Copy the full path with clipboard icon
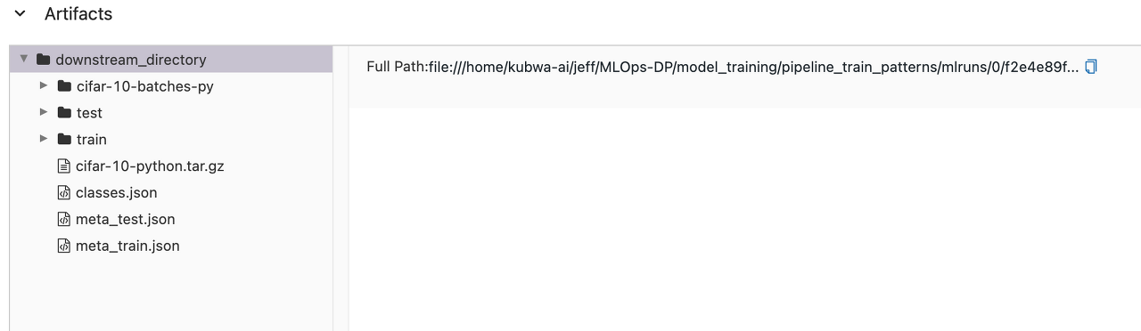Screen dimensions: 1141x331 tap(1091, 67)
